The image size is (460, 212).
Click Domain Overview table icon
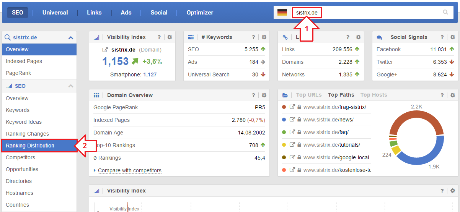(x=96, y=95)
